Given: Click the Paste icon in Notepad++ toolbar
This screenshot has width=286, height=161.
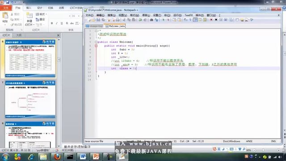Looking at the screenshot, I should click(x=134, y=20).
